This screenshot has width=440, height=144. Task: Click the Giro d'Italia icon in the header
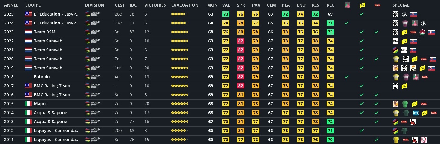pyautogui.click(x=347, y=5)
